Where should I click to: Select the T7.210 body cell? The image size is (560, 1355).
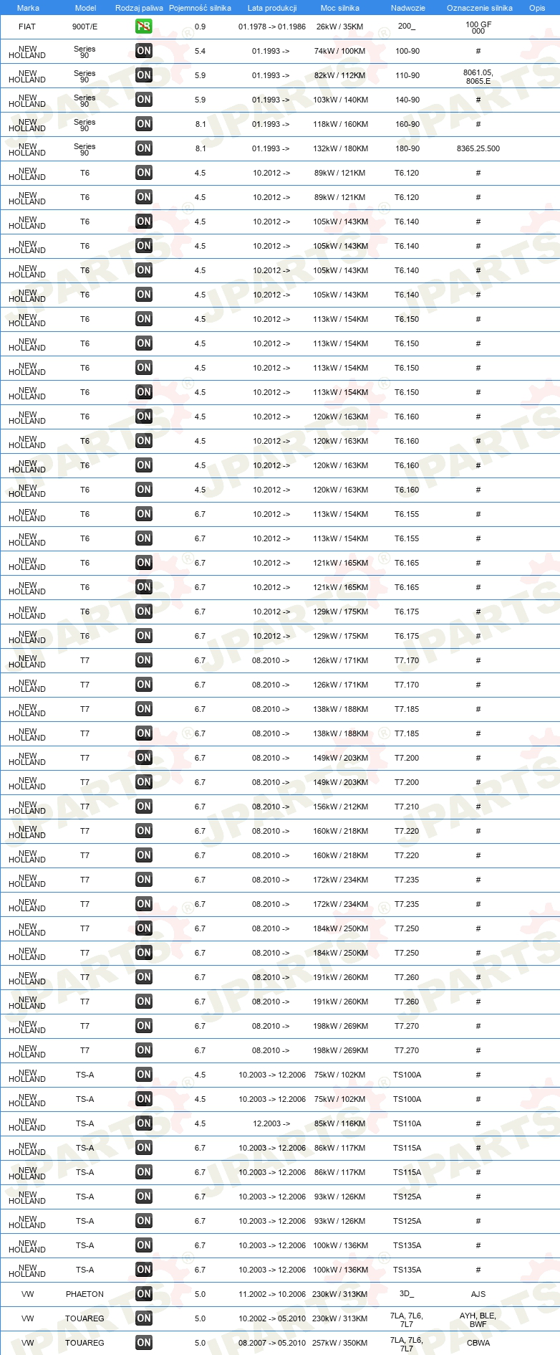(x=407, y=807)
